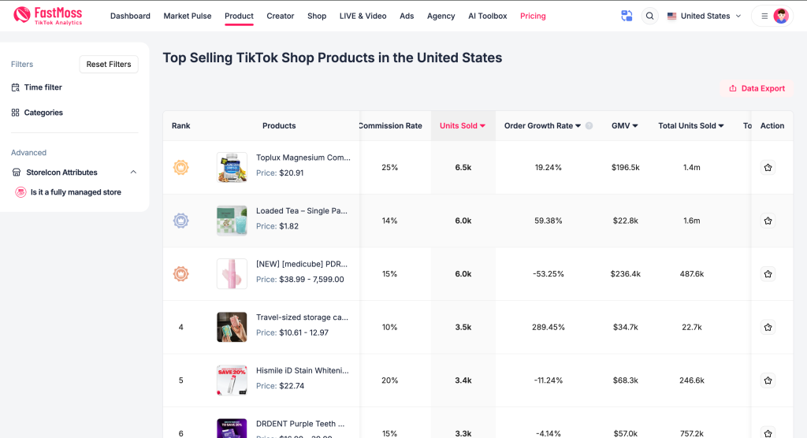Click the help icon beside Order Growth Rate

click(x=589, y=125)
